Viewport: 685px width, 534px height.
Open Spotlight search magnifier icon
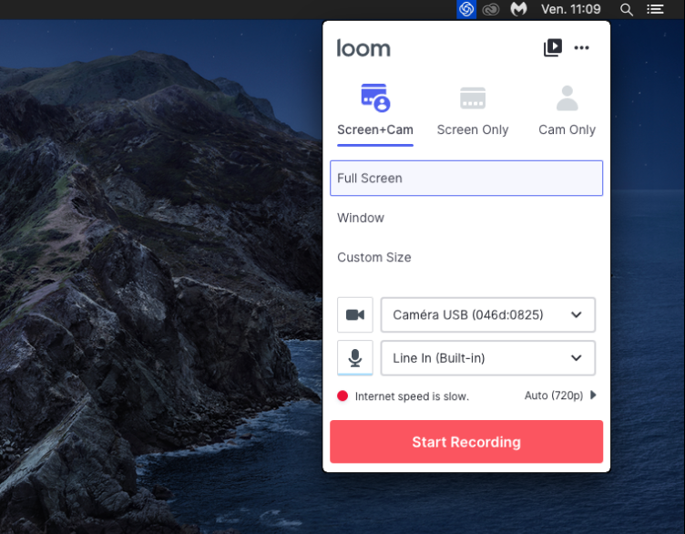point(627,10)
